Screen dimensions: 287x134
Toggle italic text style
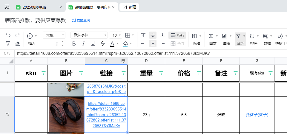point(83,43)
